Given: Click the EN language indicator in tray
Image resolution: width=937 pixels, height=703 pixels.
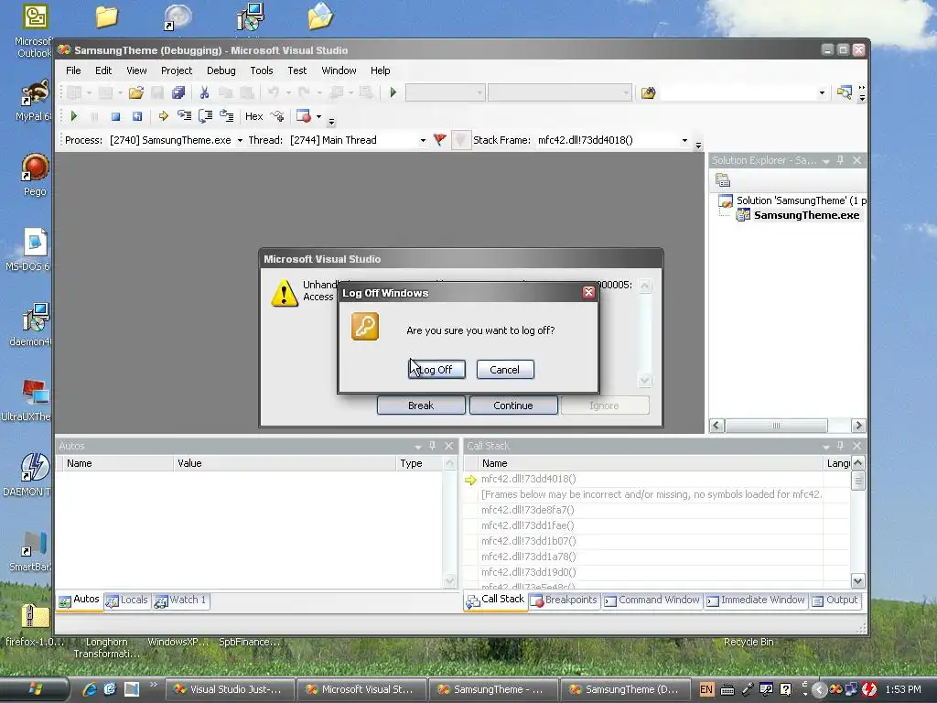Looking at the screenshot, I should tap(706, 689).
